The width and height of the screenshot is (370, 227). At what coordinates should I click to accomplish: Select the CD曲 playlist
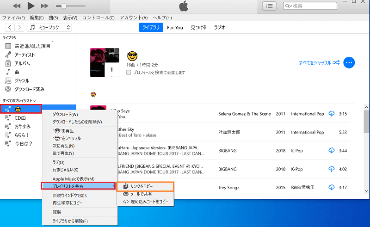[x=20, y=118]
